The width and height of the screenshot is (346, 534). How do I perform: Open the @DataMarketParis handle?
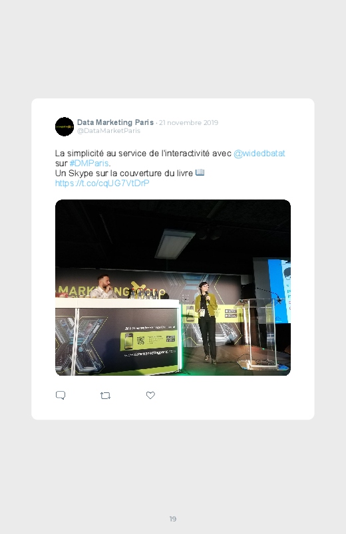click(x=108, y=131)
